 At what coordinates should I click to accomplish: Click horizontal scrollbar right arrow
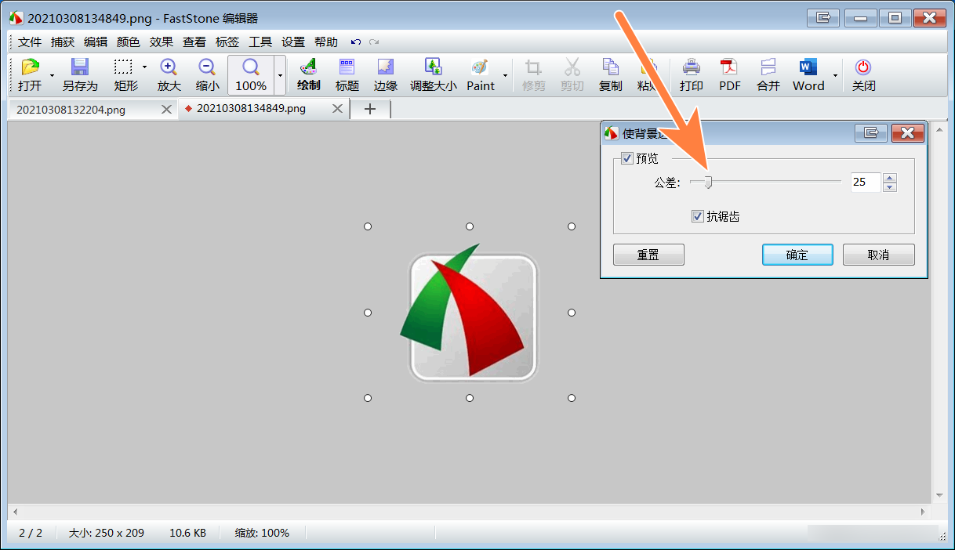click(922, 511)
